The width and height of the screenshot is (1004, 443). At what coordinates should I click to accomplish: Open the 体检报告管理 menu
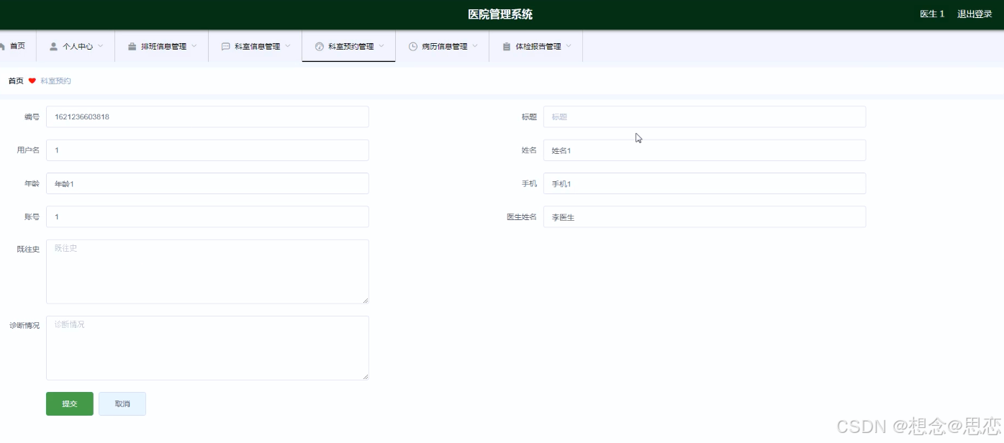coord(536,46)
